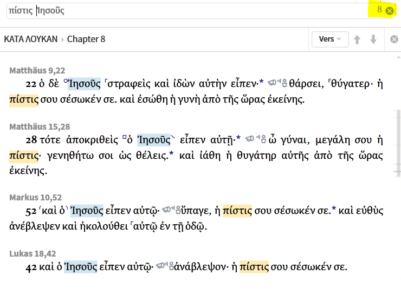401x289 pixels.
Task: Open the Markus 10,52 reference
Action: tap(36, 198)
